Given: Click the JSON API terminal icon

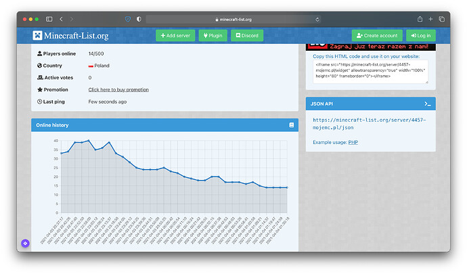Looking at the screenshot, I should click(x=428, y=104).
